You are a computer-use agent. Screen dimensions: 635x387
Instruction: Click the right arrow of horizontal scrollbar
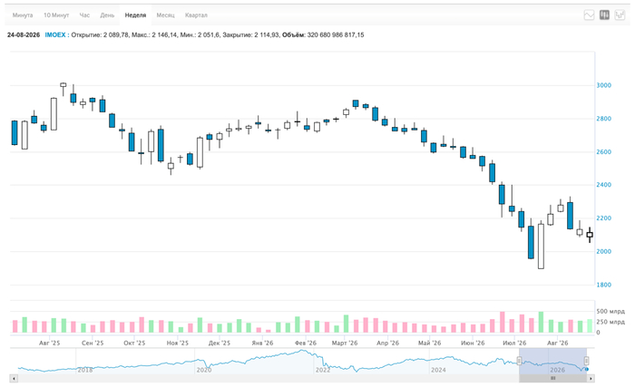tap(591, 379)
